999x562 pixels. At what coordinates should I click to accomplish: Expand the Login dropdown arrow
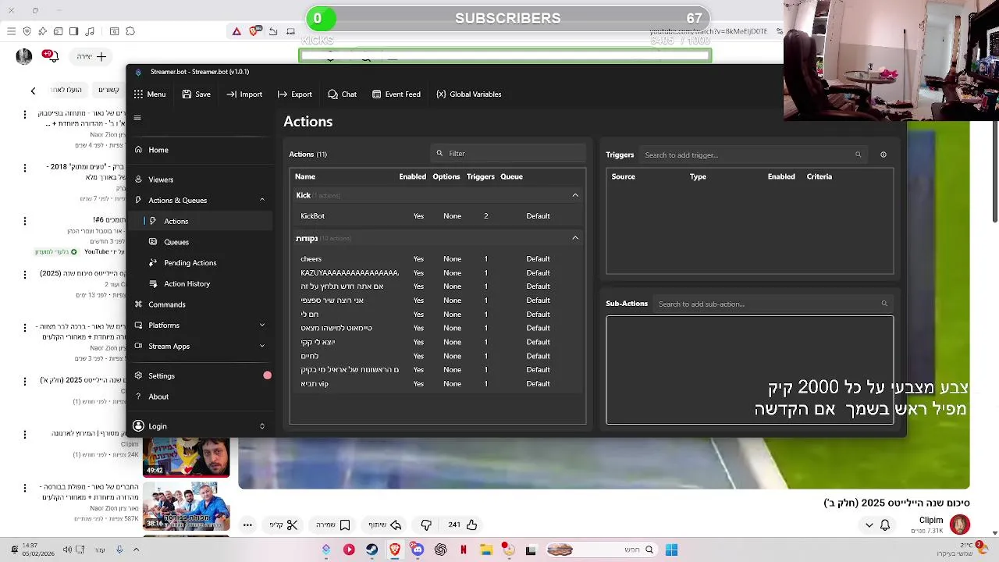point(262,426)
